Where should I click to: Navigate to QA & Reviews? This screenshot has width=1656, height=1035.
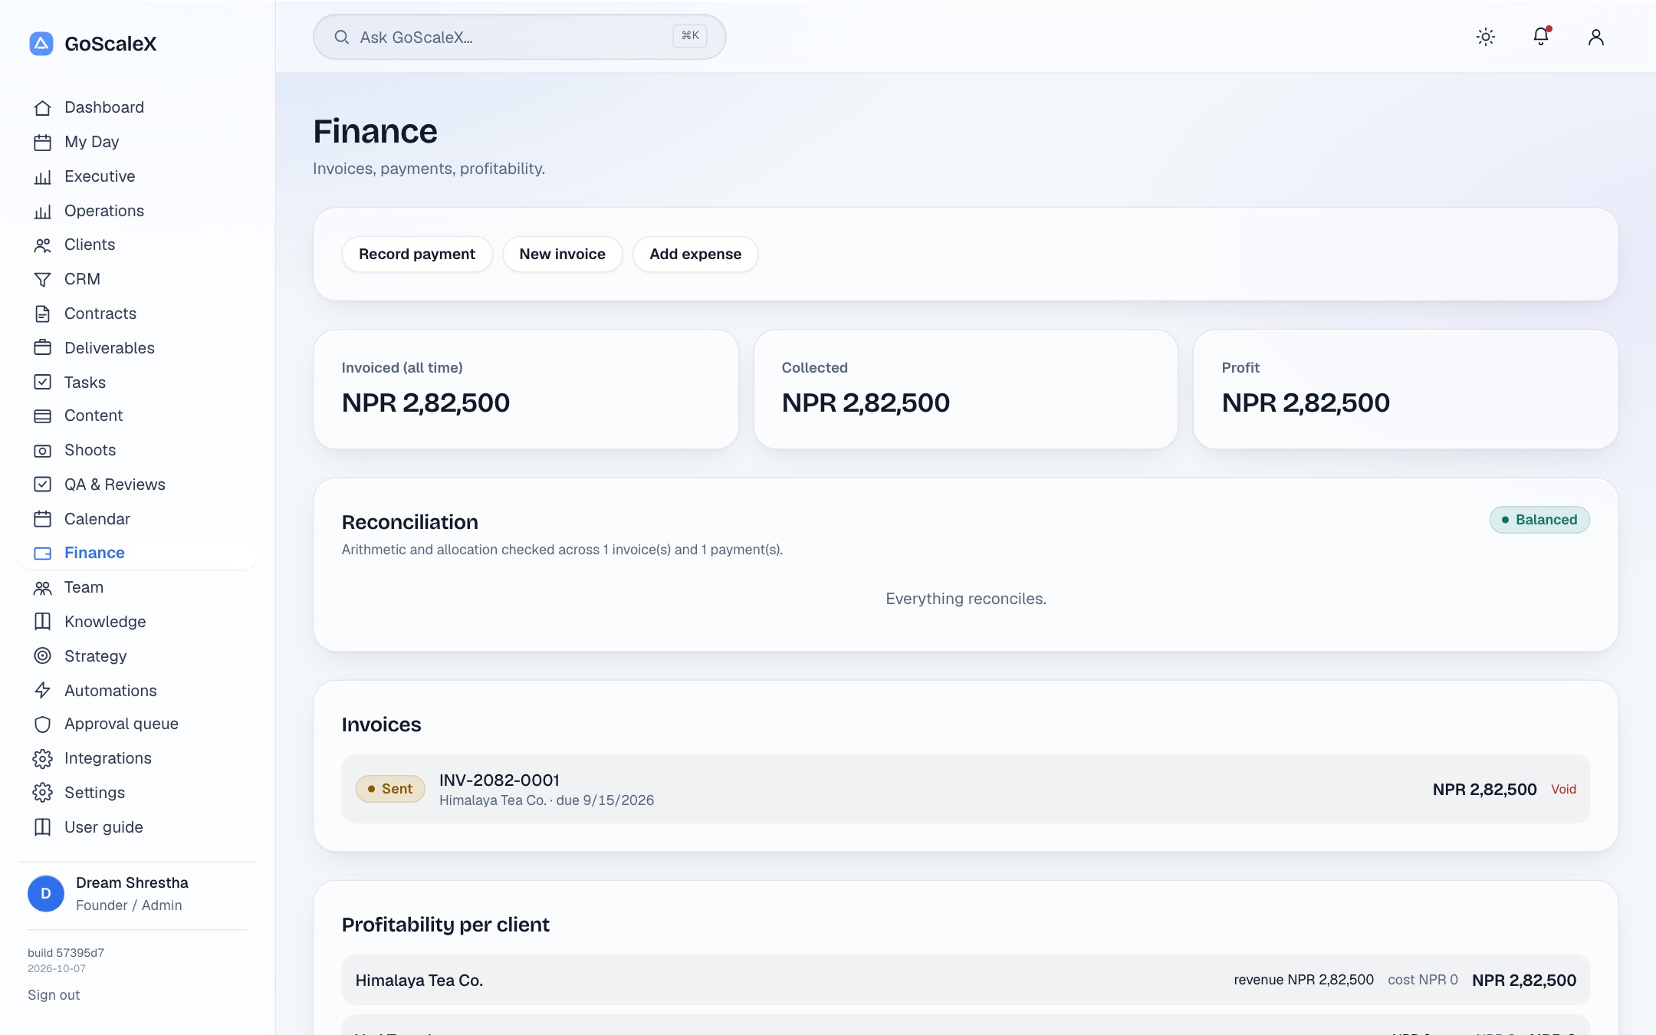(x=138, y=485)
